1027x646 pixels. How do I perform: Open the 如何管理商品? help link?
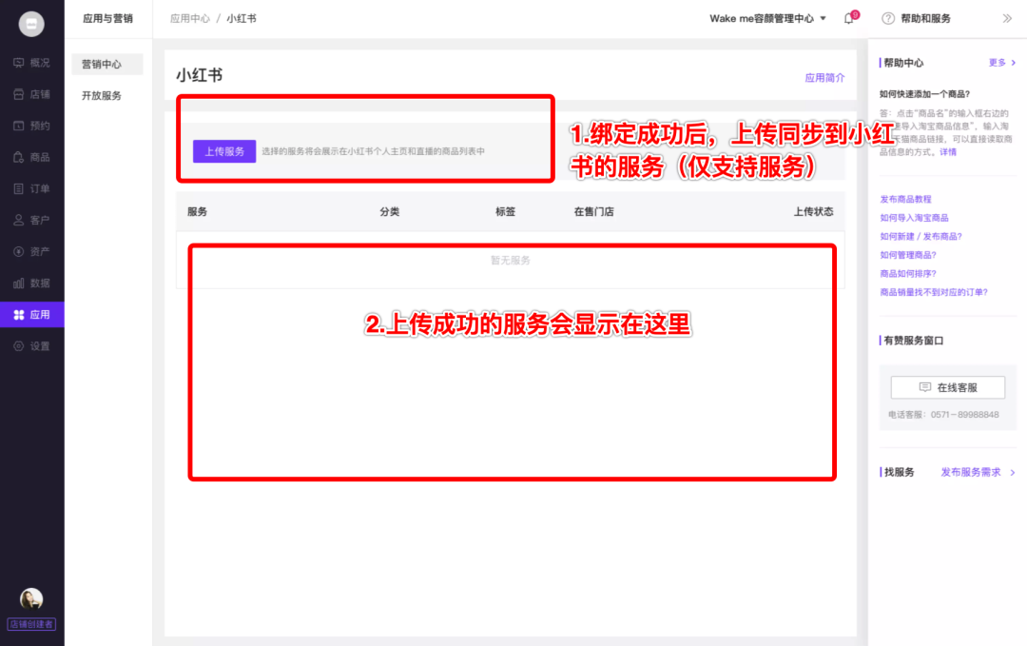point(908,255)
